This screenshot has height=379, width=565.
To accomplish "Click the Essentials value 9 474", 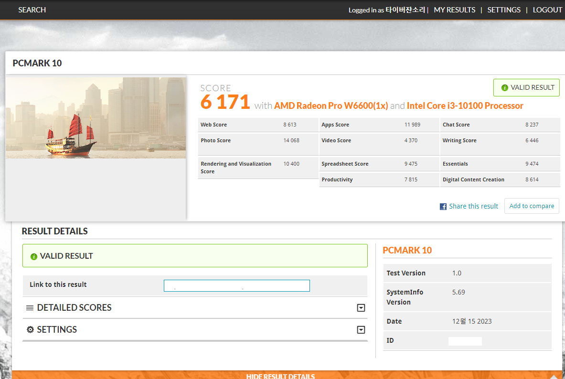I will pos(532,164).
